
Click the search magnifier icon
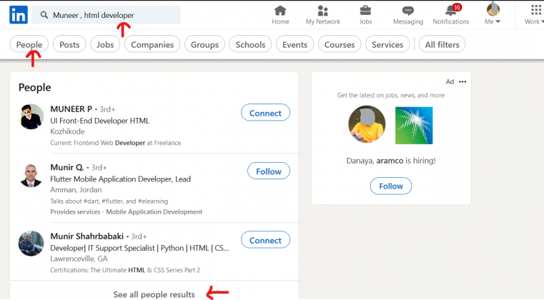coord(44,15)
